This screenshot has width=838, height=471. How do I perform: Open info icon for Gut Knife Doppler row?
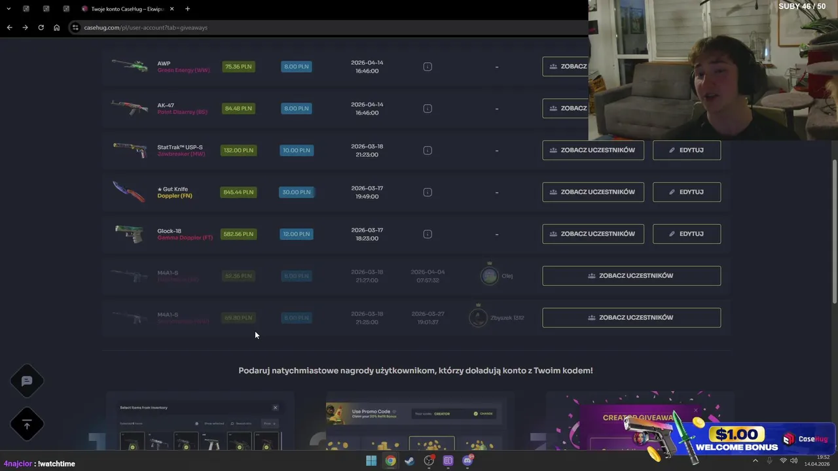[428, 192]
